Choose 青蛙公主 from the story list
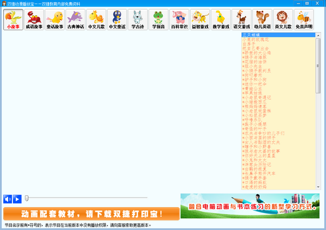The width and height of the screenshot is (326, 230). (278, 88)
